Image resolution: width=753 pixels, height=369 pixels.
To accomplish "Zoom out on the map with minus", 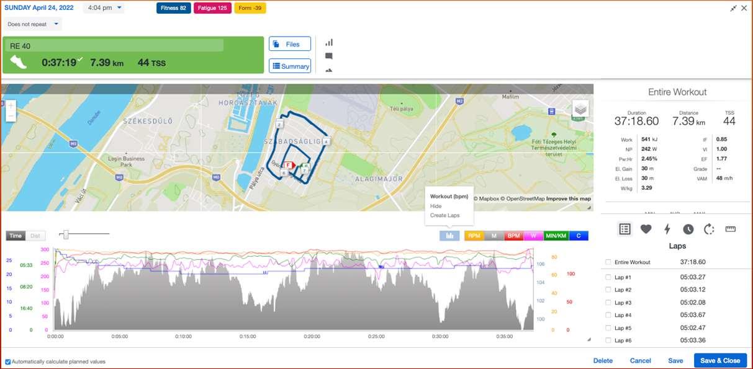I will (x=11, y=116).
